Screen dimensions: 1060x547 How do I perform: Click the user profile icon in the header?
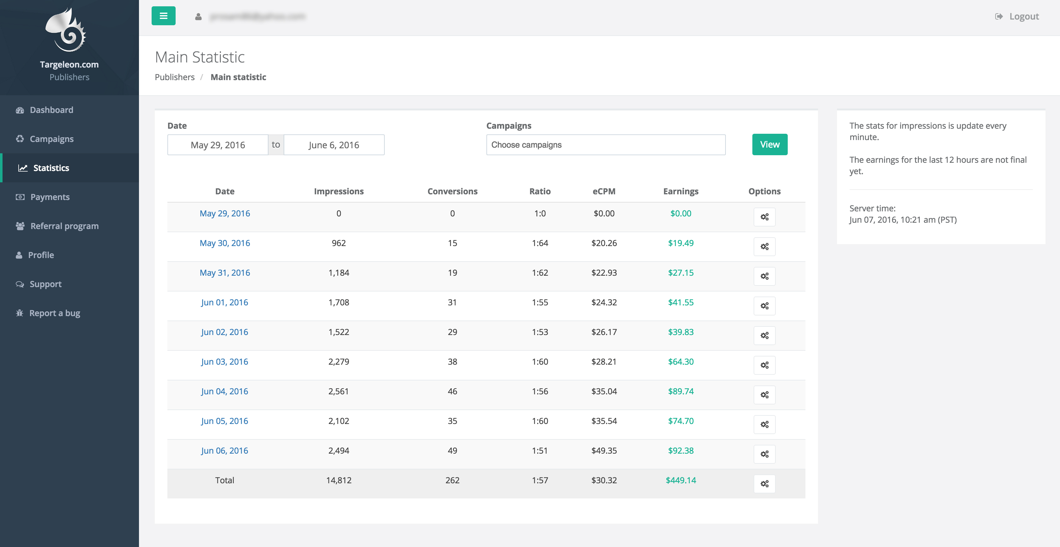(x=198, y=17)
